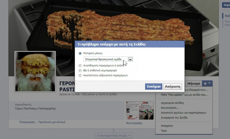Click the Ακύρωση button
Image resolution: width=230 pixels, height=139 pixels.
pos(172,86)
